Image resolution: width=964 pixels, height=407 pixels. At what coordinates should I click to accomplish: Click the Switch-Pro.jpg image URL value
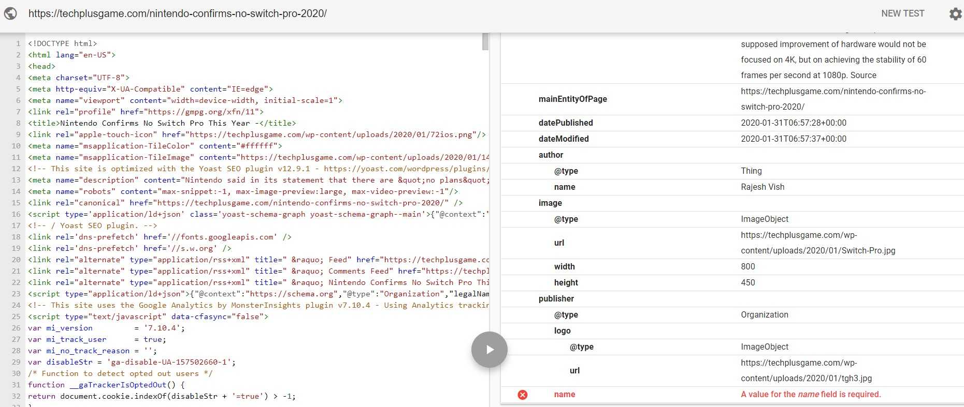coord(818,243)
